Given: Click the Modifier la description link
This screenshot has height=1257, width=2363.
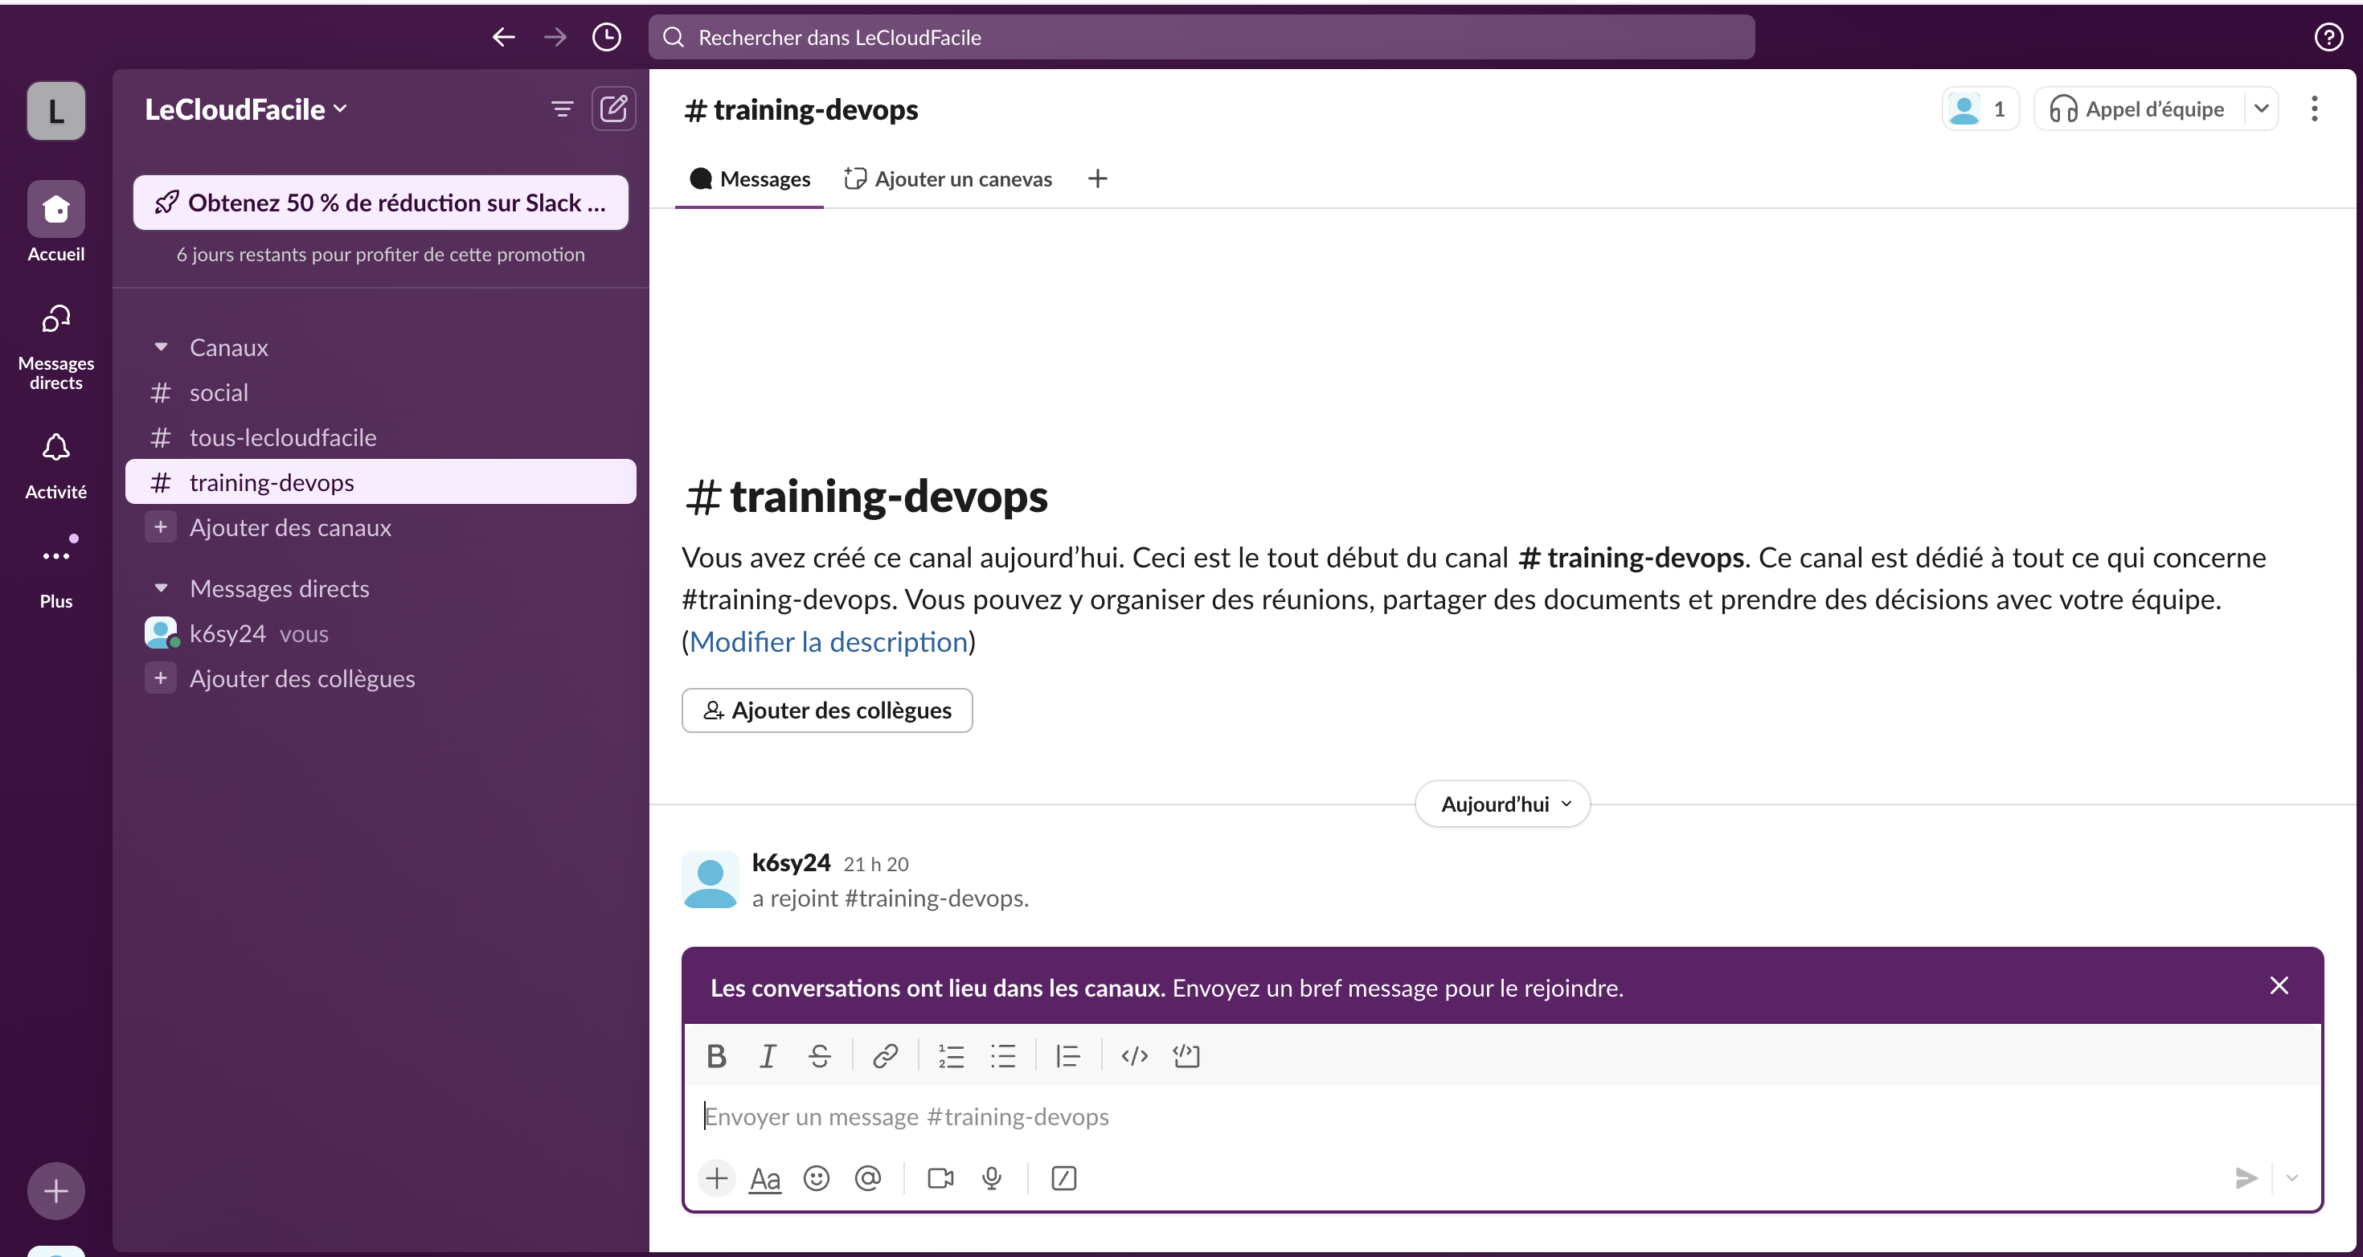Looking at the screenshot, I should coord(829,641).
